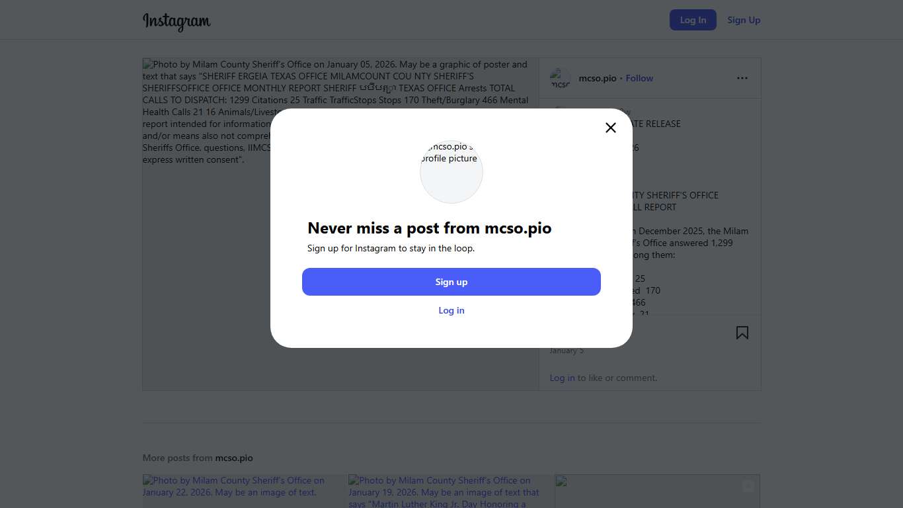Click the carousel icon on the third thumbnail
This screenshot has width=903, height=508.
pyautogui.click(x=748, y=486)
